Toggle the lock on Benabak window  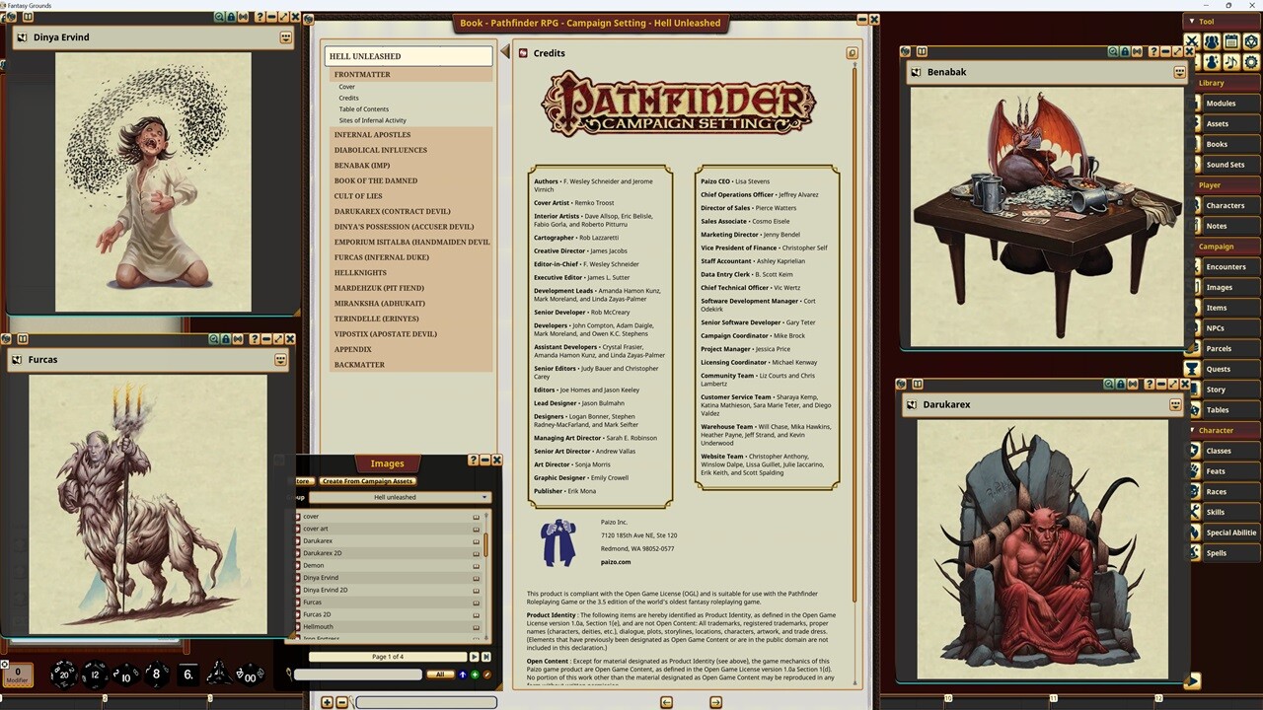pos(1126,51)
